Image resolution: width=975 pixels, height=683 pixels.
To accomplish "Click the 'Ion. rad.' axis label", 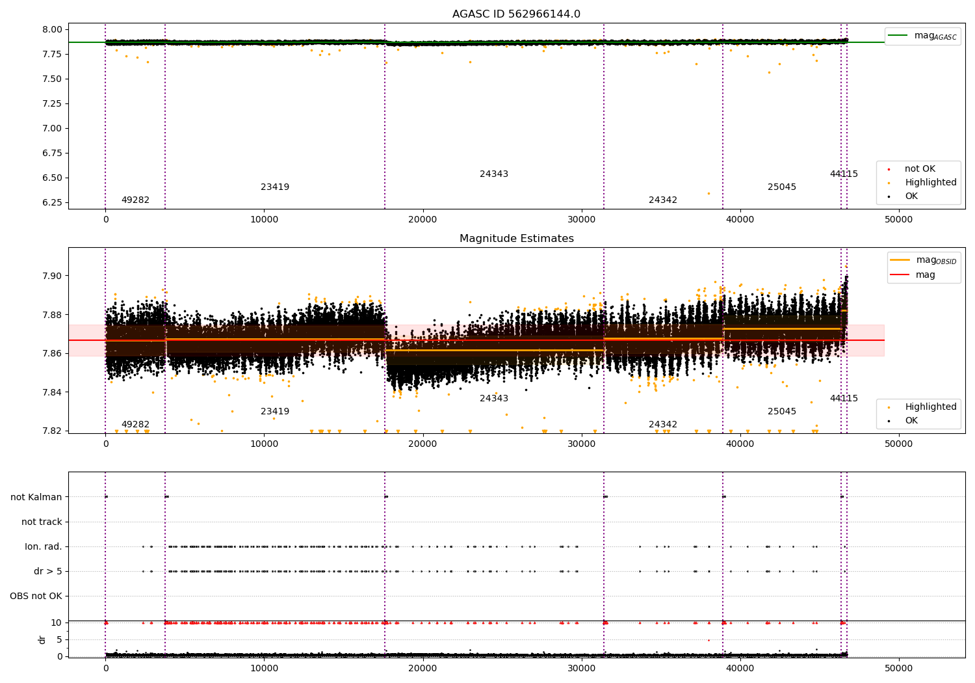I will (44, 546).
